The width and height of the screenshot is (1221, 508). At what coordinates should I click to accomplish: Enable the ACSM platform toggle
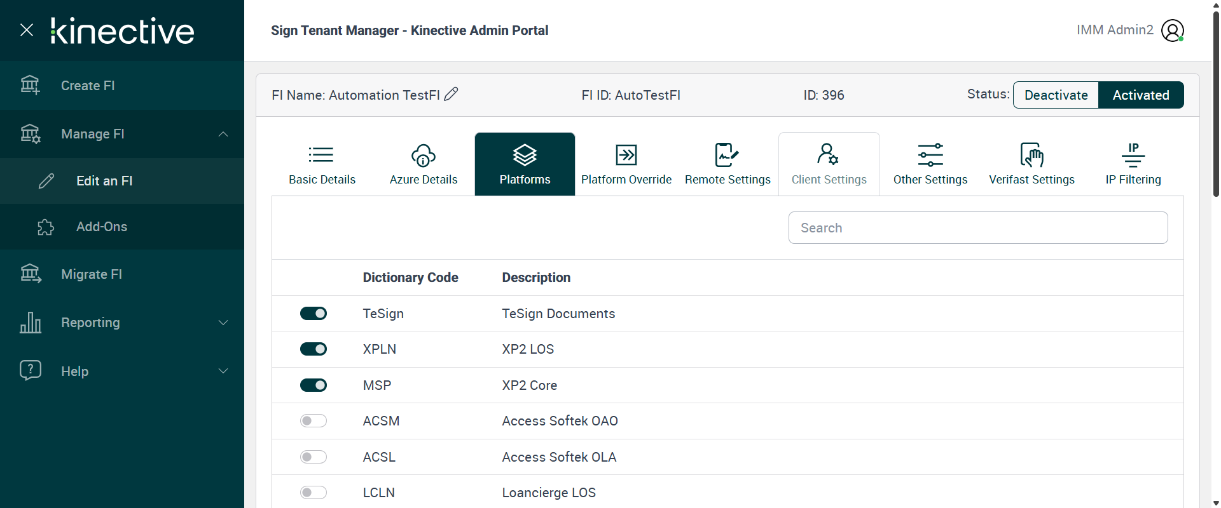[x=314, y=421]
